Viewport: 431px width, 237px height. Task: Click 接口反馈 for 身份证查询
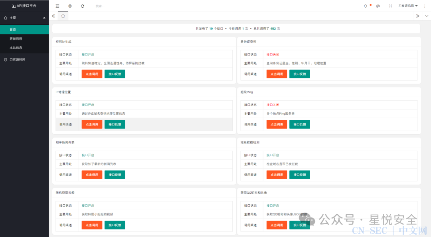(300, 74)
